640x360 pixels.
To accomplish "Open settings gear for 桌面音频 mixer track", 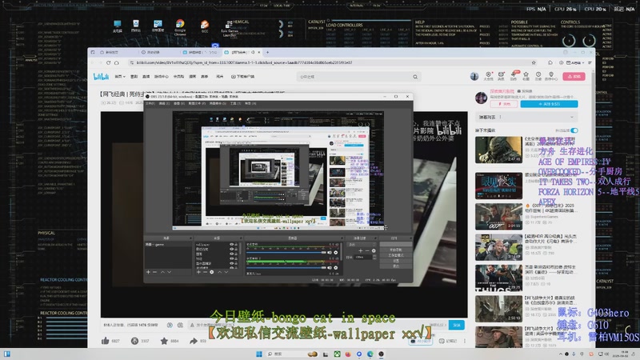I will pos(336,253).
